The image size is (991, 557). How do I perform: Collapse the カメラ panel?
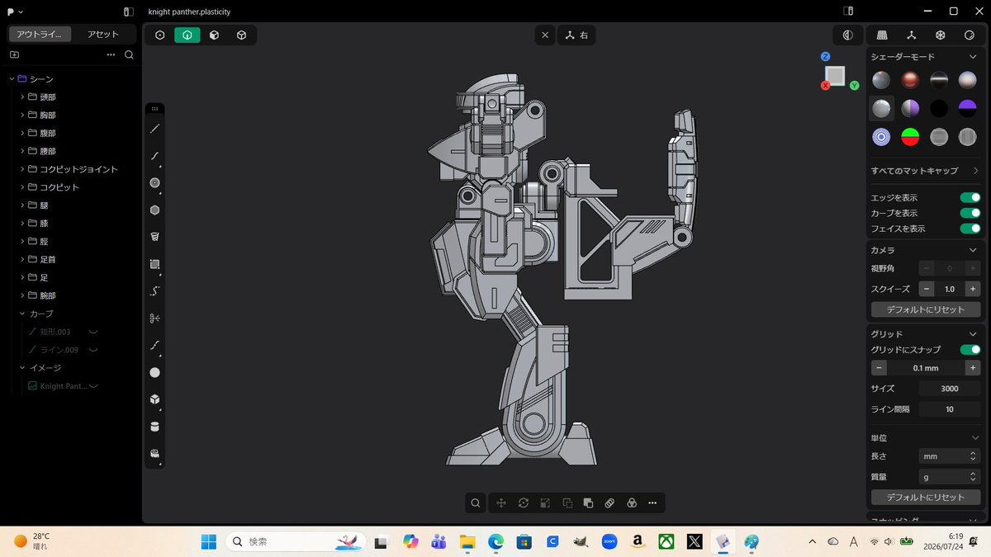coord(972,250)
